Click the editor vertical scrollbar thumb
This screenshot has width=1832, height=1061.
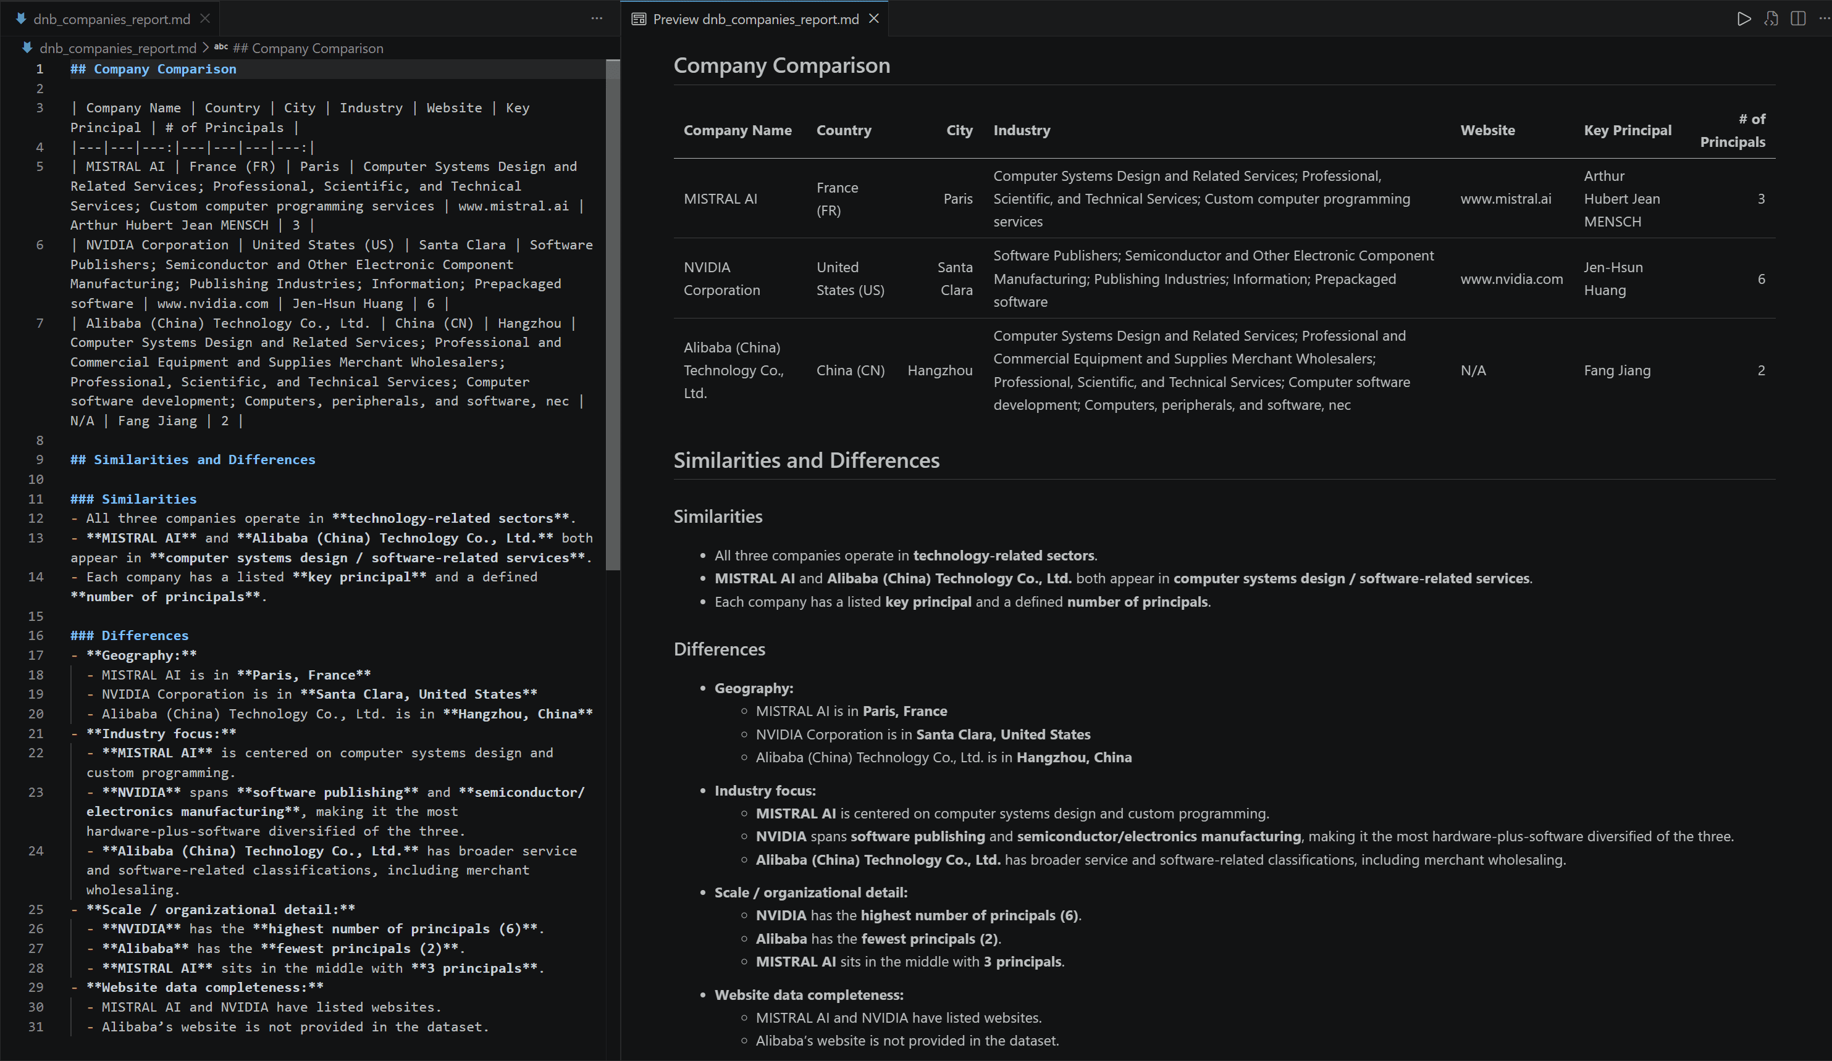click(613, 314)
